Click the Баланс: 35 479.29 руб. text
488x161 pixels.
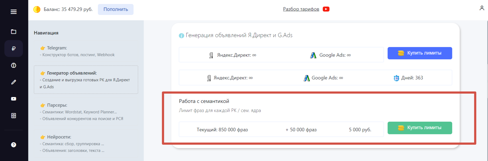68,9
